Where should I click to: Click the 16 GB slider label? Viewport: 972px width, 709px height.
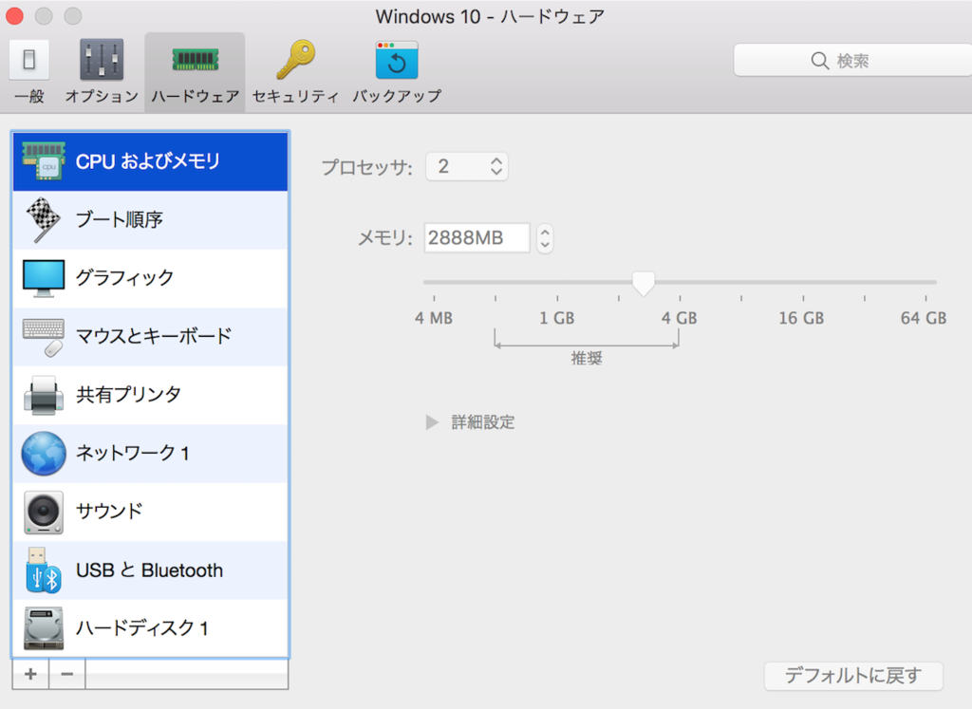[x=801, y=318]
